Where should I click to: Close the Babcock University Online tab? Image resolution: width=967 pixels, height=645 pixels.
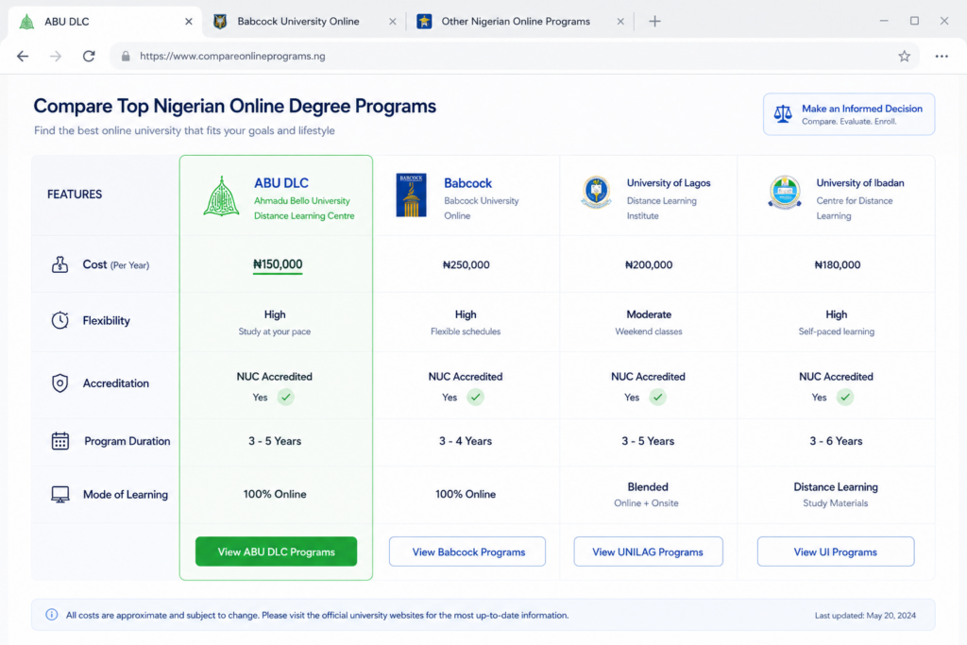tap(392, 22)
